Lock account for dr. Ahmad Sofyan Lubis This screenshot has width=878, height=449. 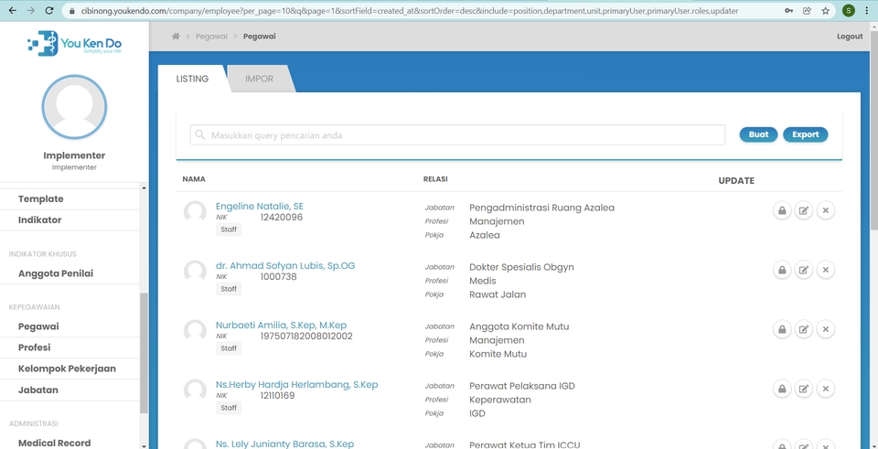pos(782,270)
